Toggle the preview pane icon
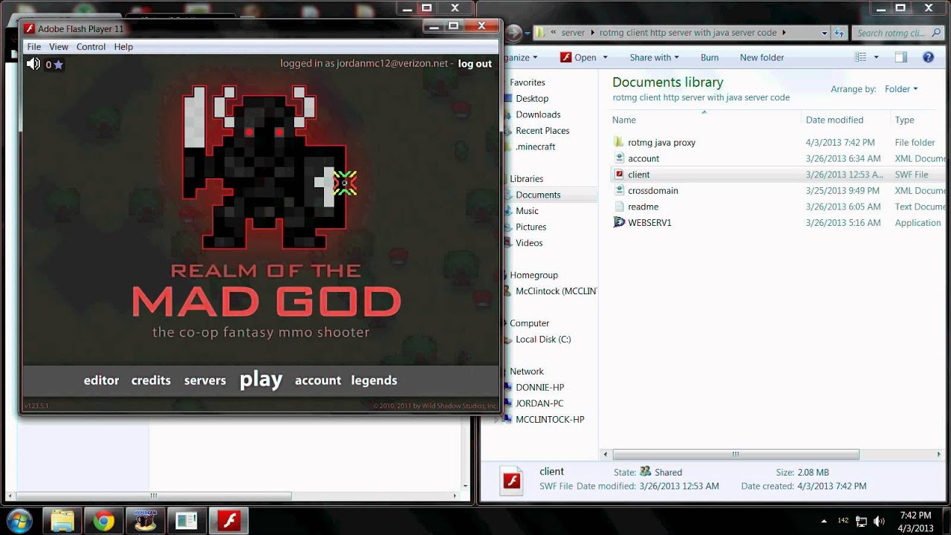The height and width of the screenshot is (535, 951). click(900, 57)
